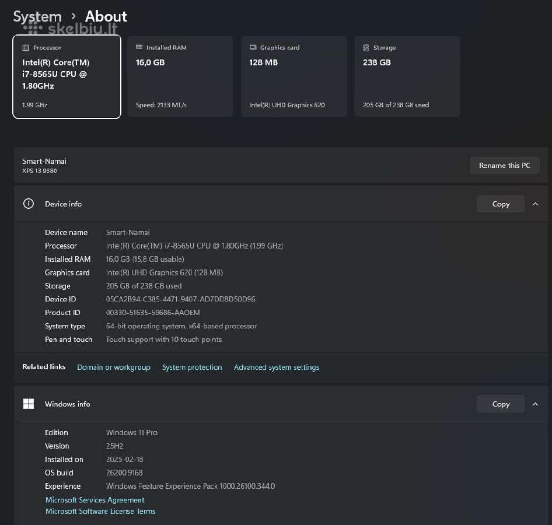This screenshot has height=525, width=552.
Task: Click Product ID value 00330-51635-59686-AAOEM
Action: click(153, 313)
